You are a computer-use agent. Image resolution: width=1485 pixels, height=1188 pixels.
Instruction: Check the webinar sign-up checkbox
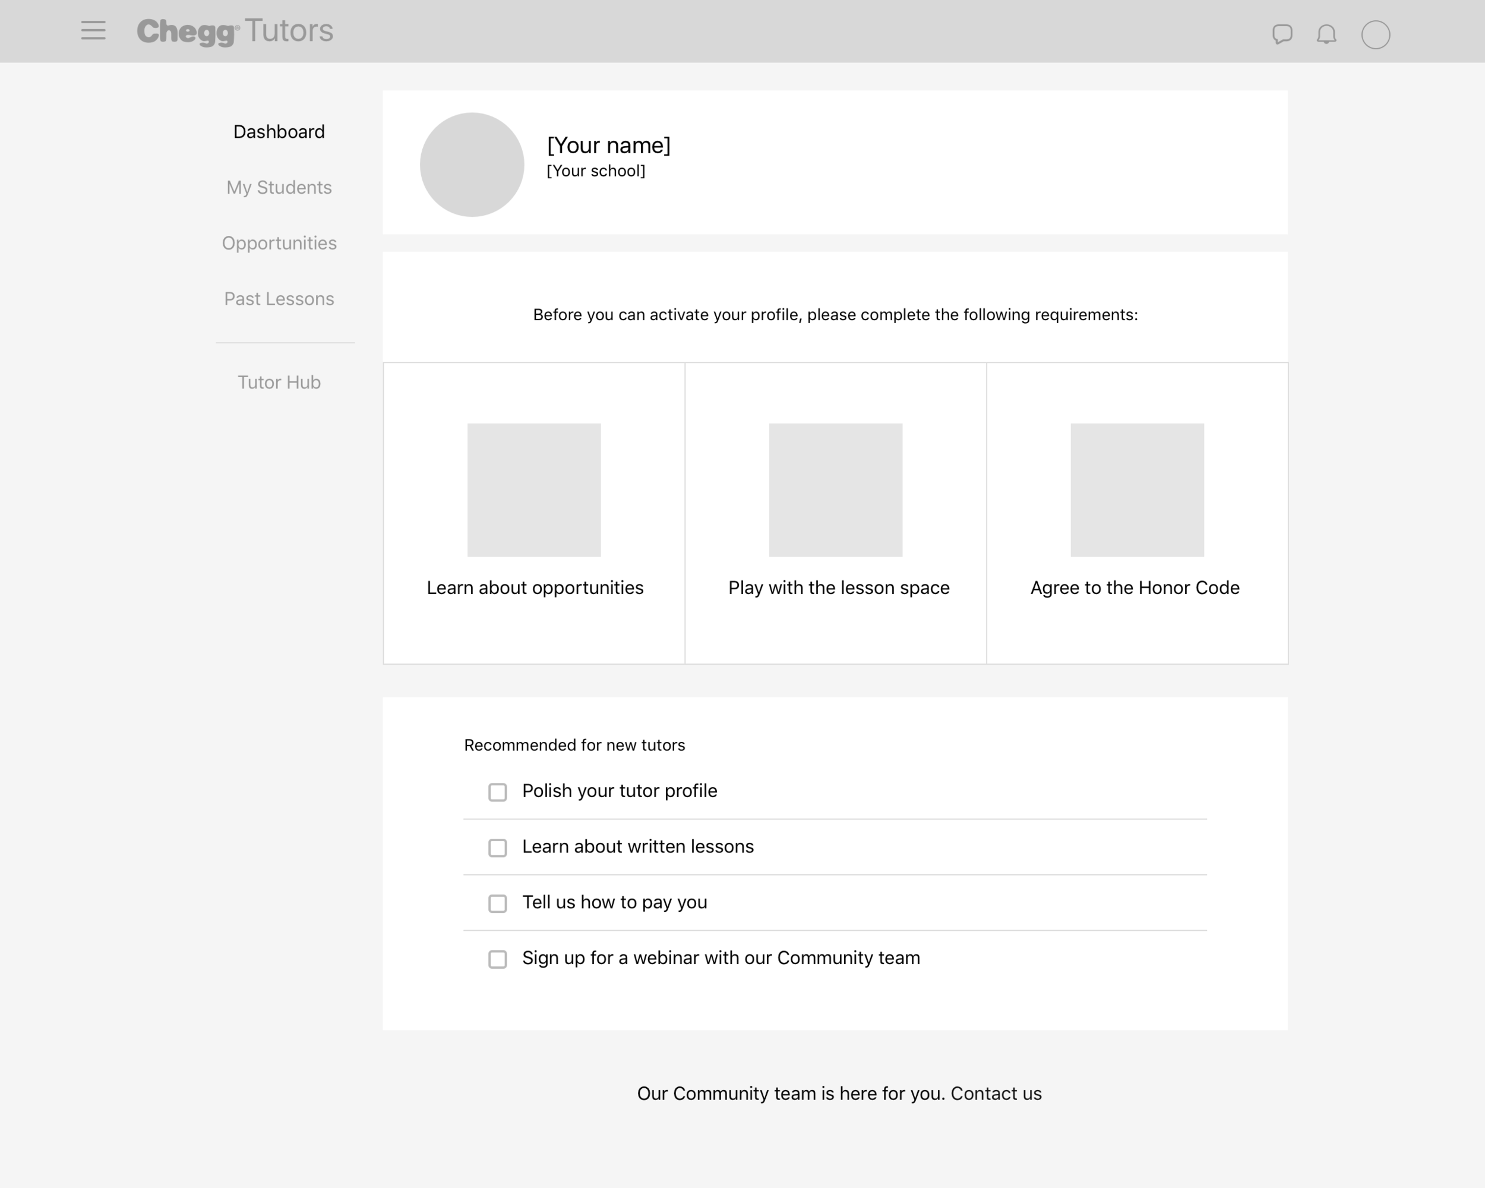click(x=497, y=959)
